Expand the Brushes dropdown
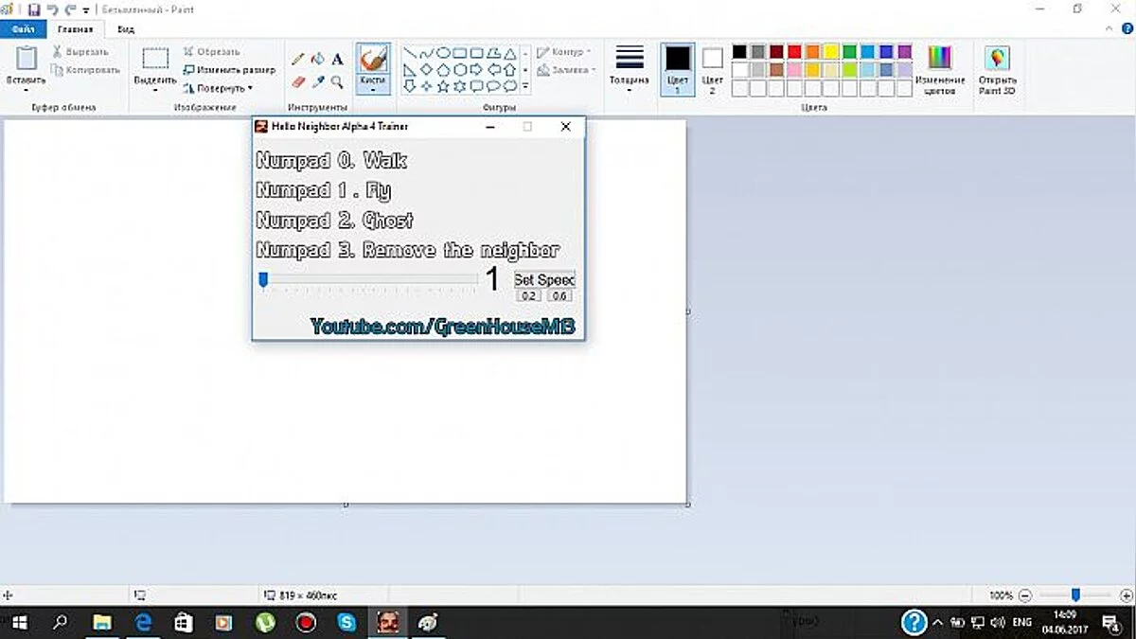 click(373, 89)
